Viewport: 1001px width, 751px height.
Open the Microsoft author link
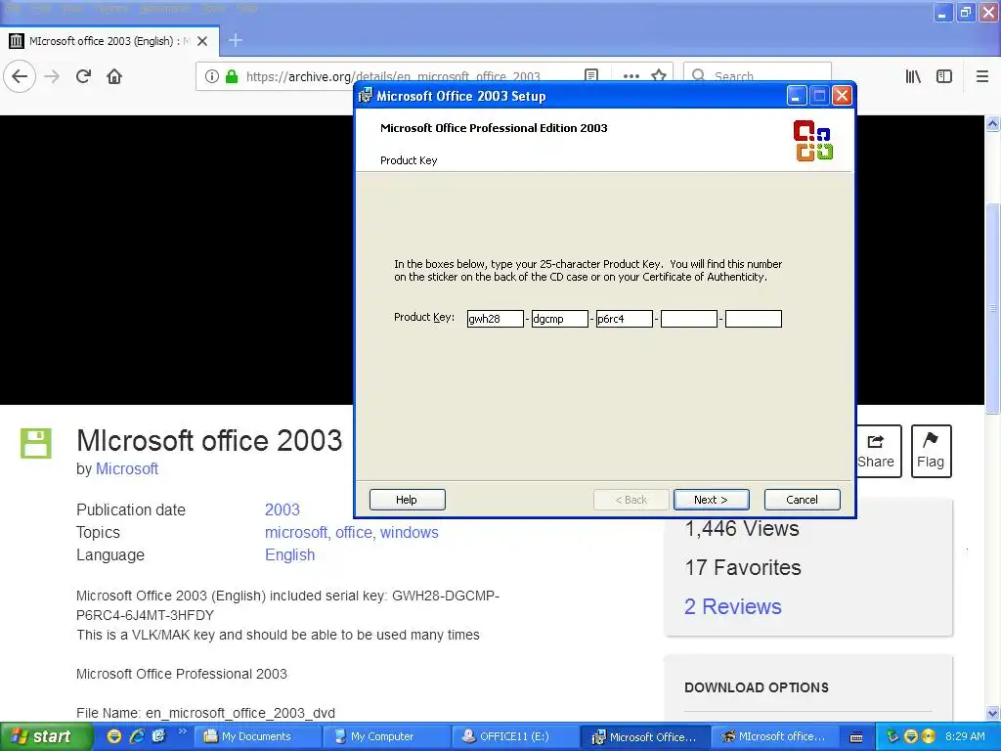[126, 468]
